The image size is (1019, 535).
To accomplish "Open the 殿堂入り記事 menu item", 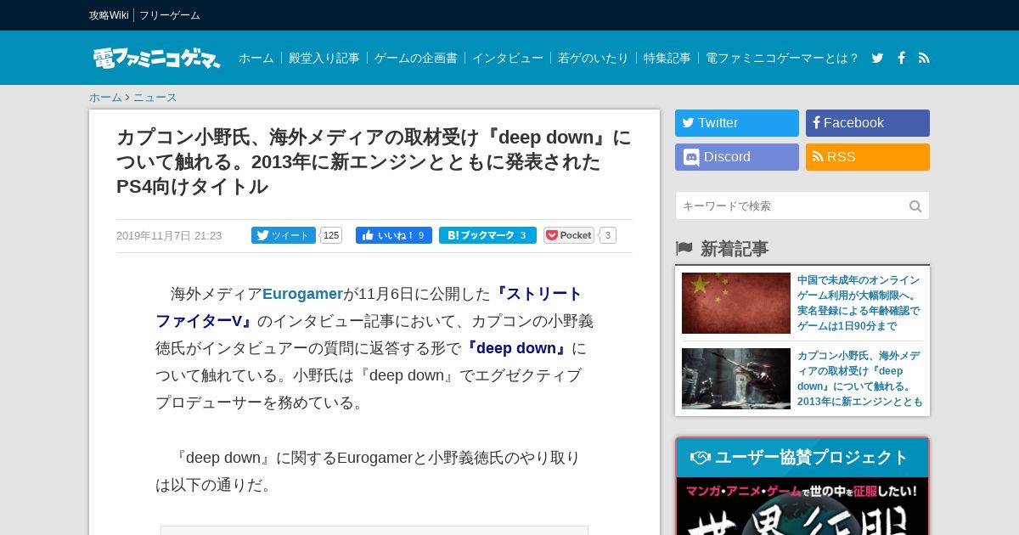I will point(324,58).
